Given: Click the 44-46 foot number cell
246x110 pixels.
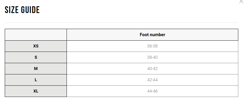Looking at the screenshot, I should [152, 91].
